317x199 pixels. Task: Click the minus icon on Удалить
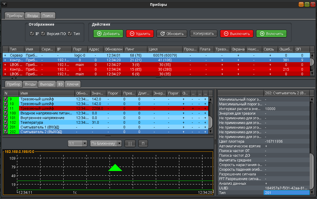(132, 34)
